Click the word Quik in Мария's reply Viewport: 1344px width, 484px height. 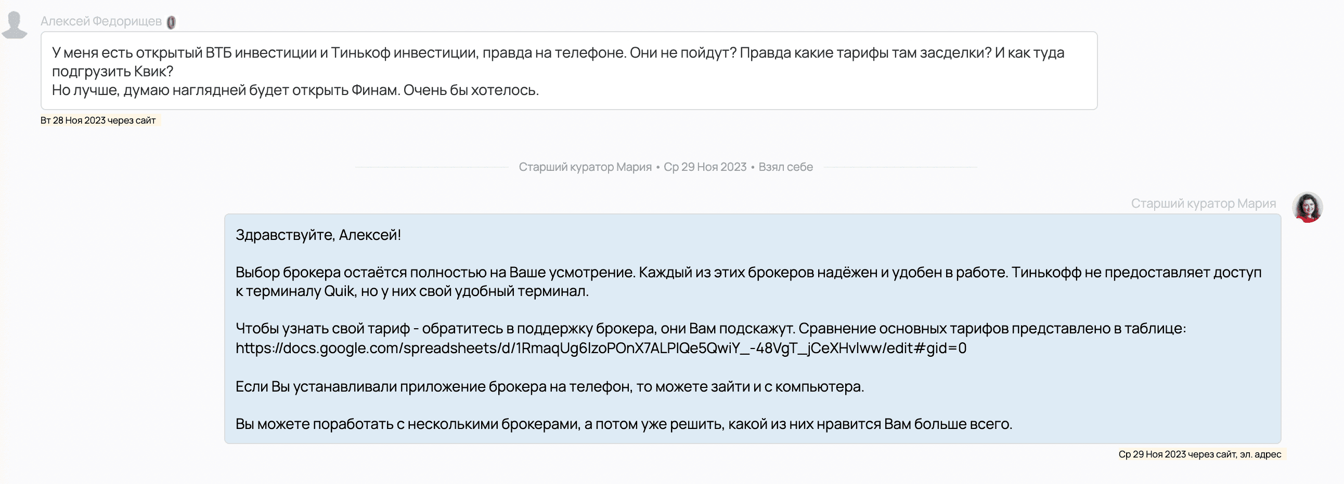339,291
